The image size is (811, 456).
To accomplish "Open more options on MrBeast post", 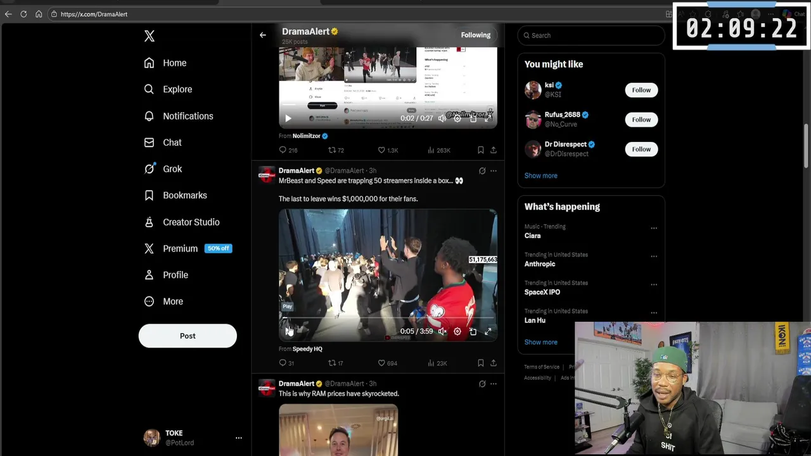I will pos(493,170).
